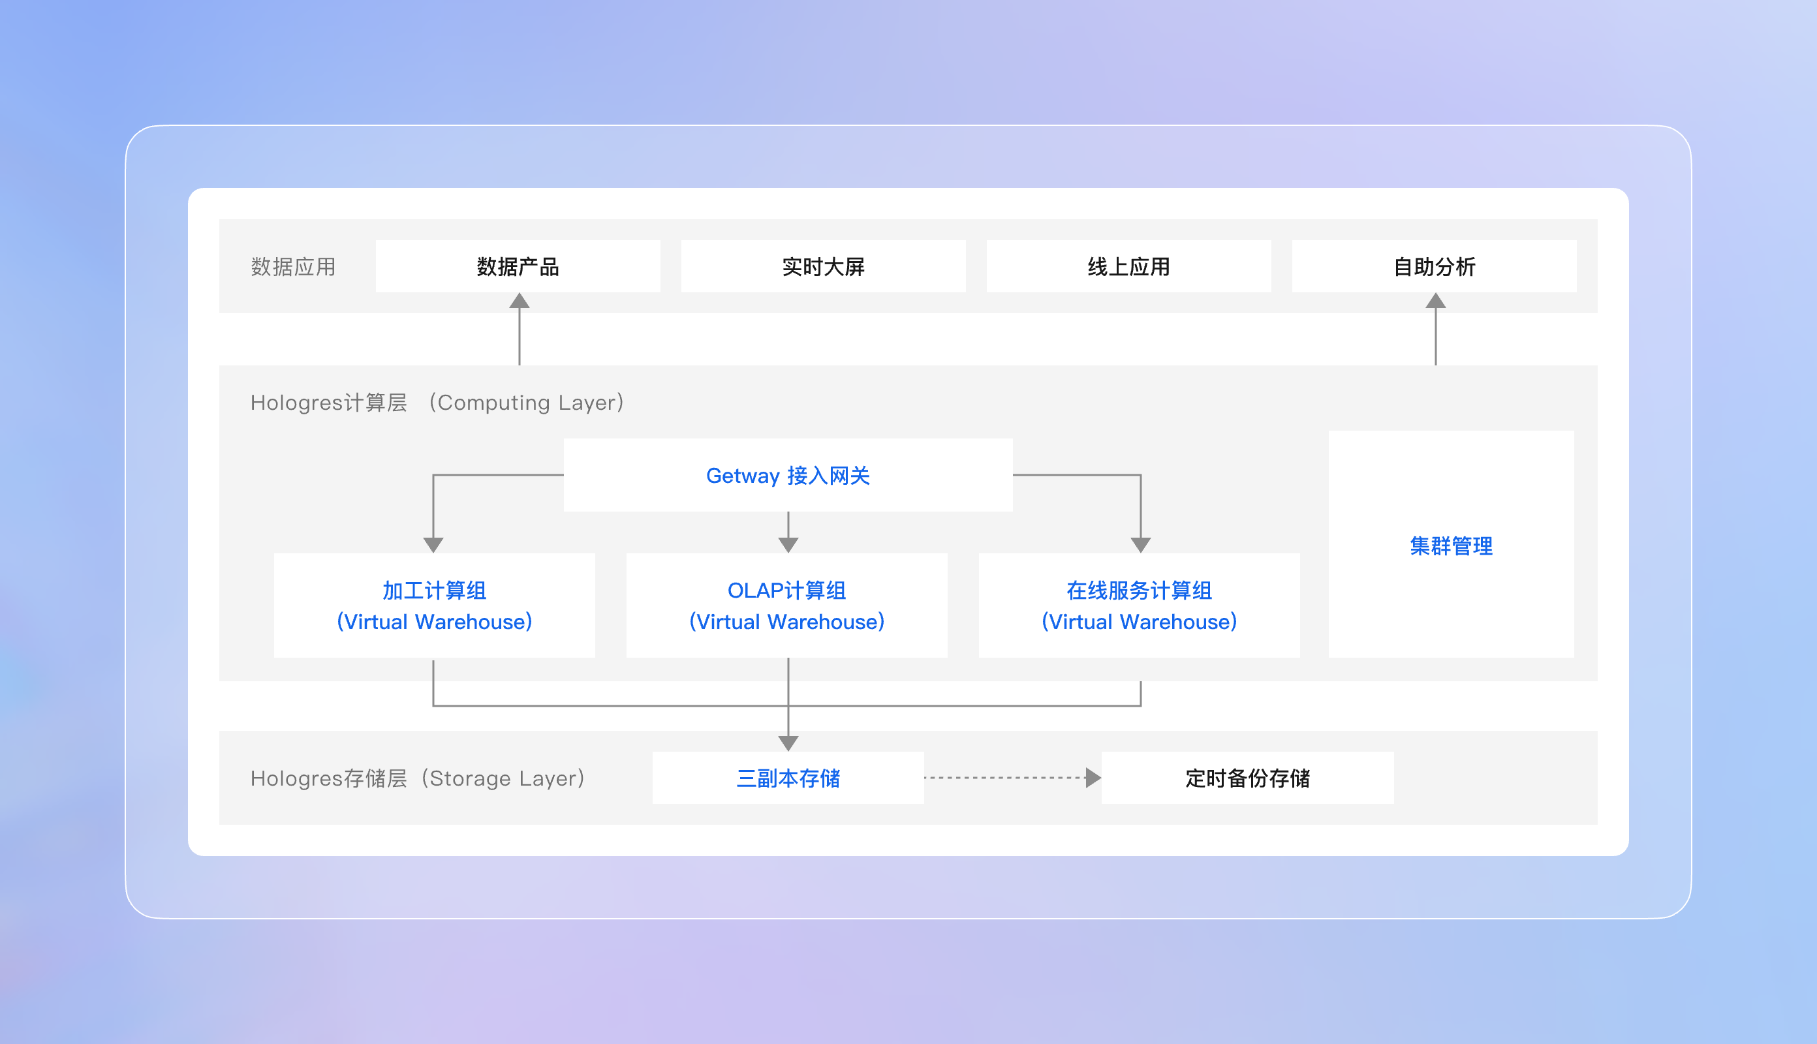Screen dimensions: 1817x1044
Task: Click the Getway 接入网关 box
Action: point(788,474)
